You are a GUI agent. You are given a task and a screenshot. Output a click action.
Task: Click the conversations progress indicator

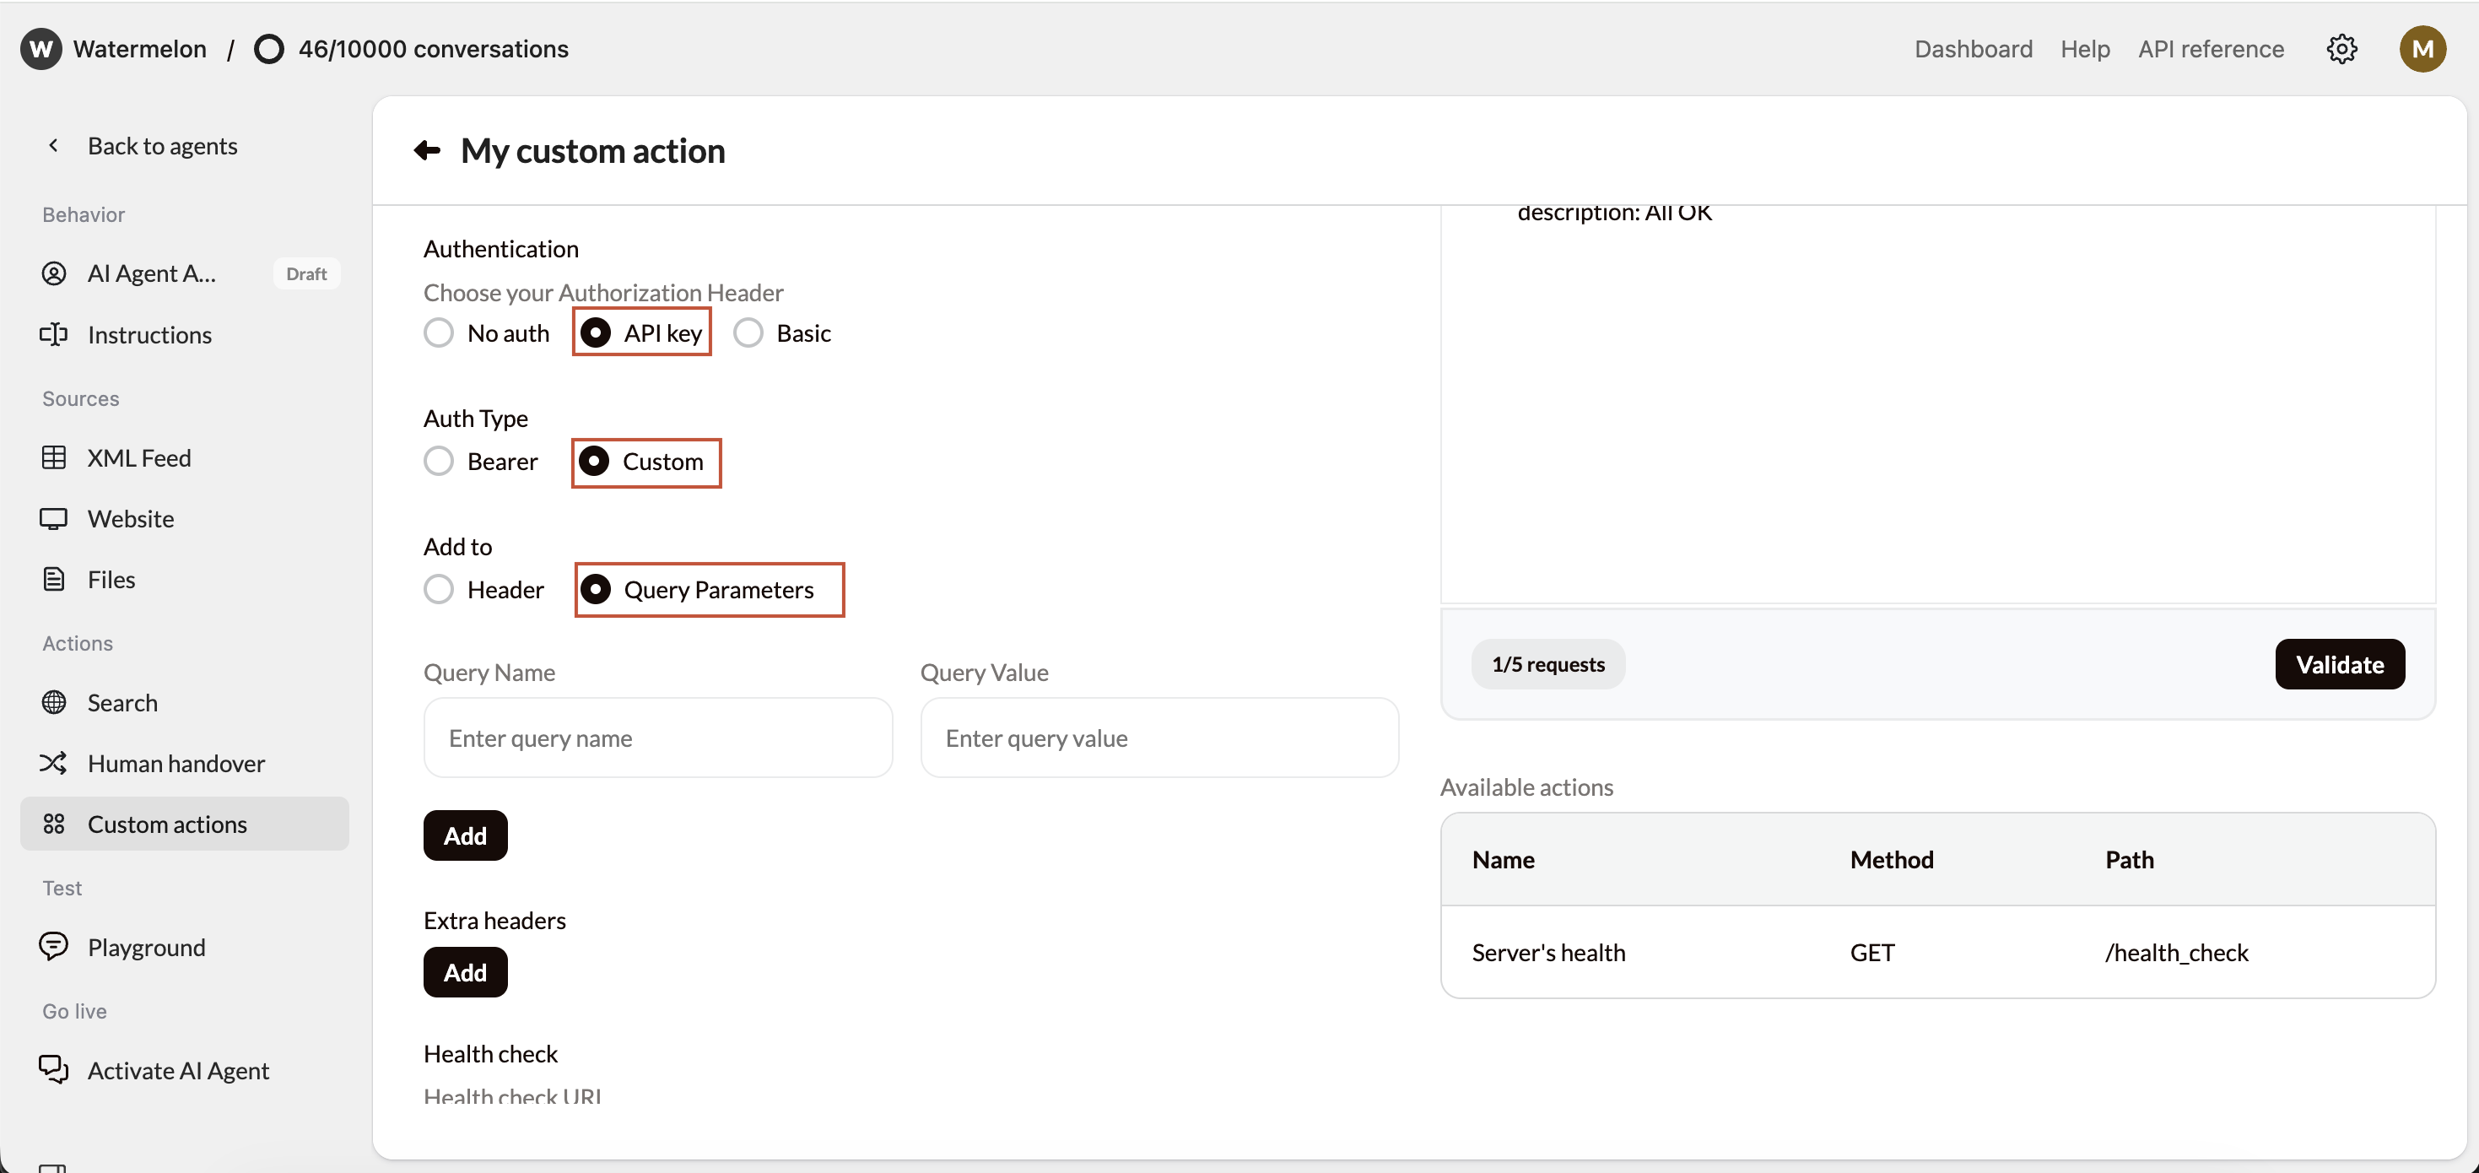click(x=412, y=48)
